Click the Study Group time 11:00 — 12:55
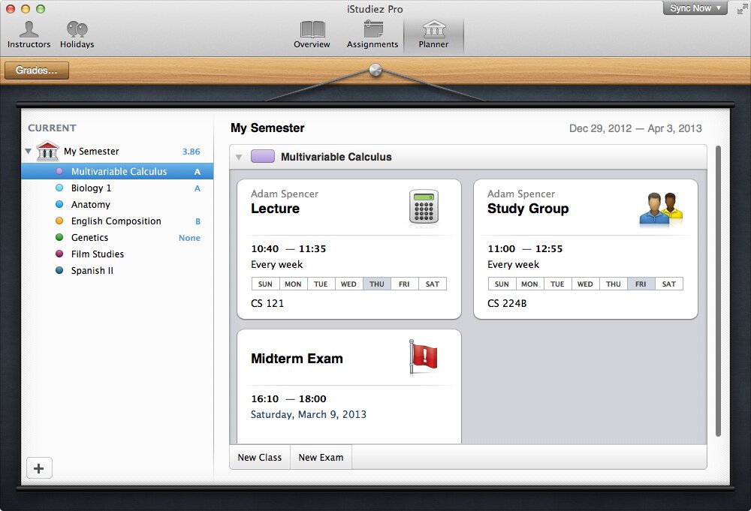 (525, 249)
